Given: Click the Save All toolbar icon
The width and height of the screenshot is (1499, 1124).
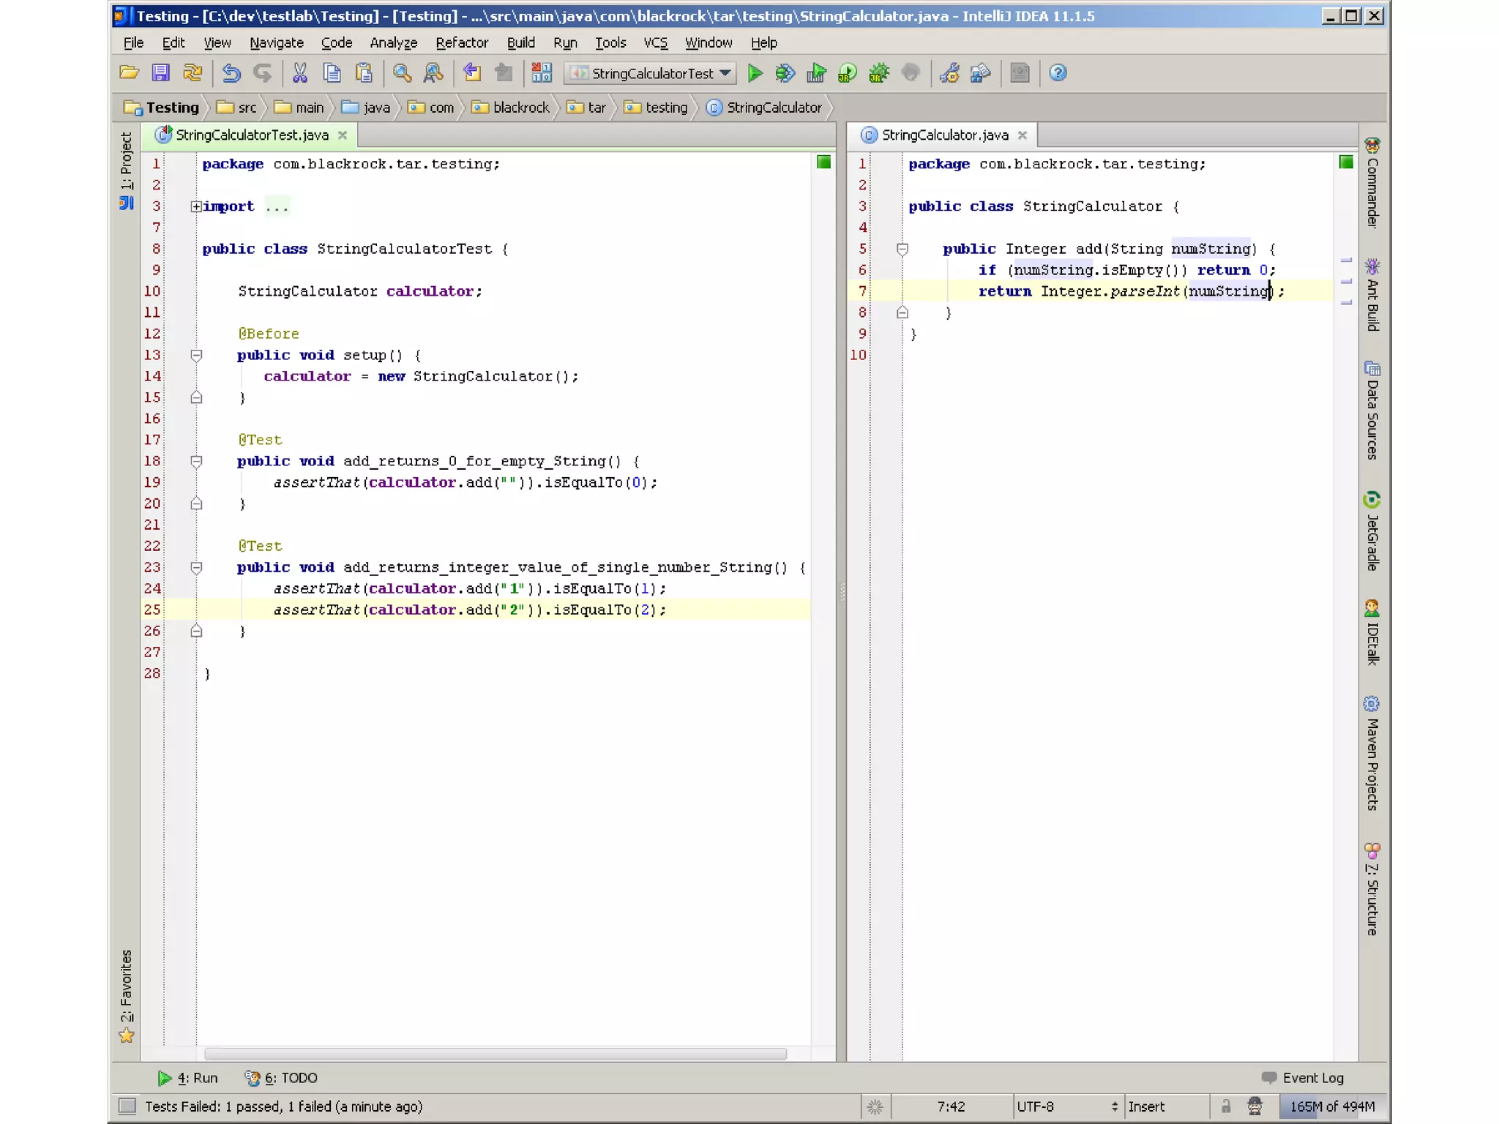Looking at the screenshot, I should point(160,73).
